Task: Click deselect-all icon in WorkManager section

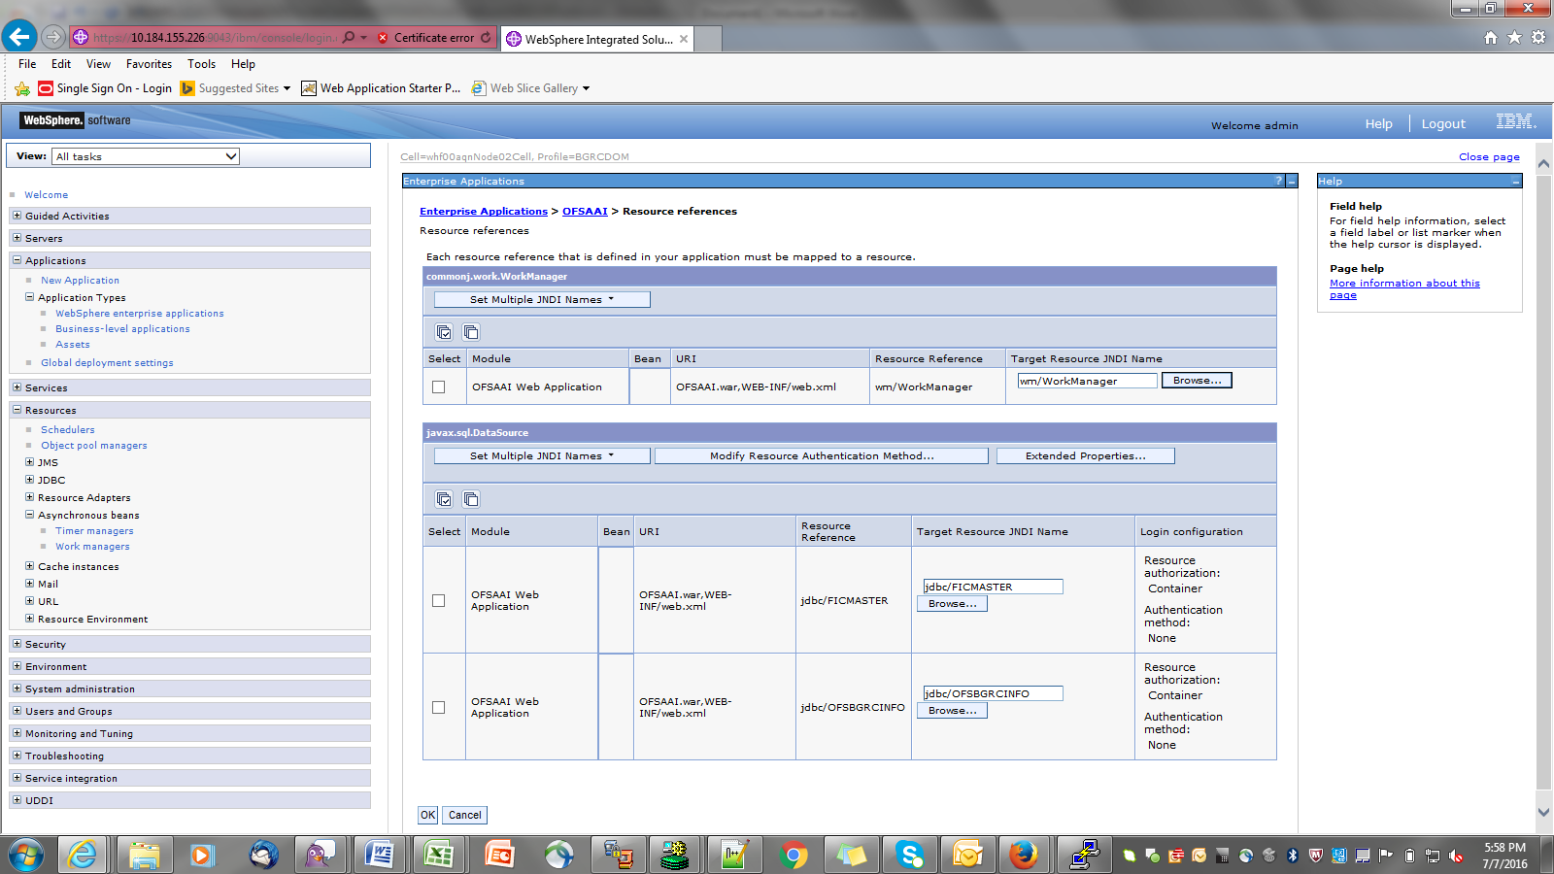Action: click(471, 332)
